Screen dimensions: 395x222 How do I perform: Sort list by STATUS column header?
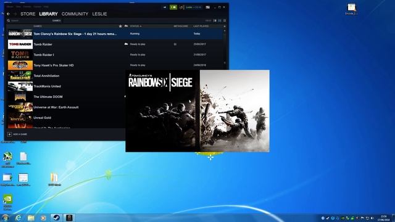[136, 26]
